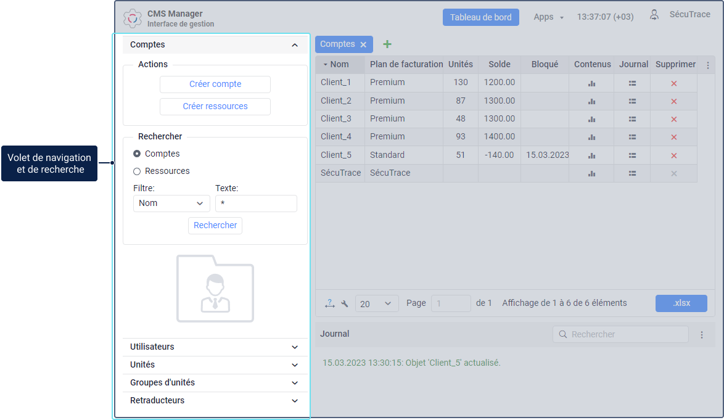Click the SécuTrace user profile icon
The width and height of the screenshot is (724, 420).
click(654, 15)
